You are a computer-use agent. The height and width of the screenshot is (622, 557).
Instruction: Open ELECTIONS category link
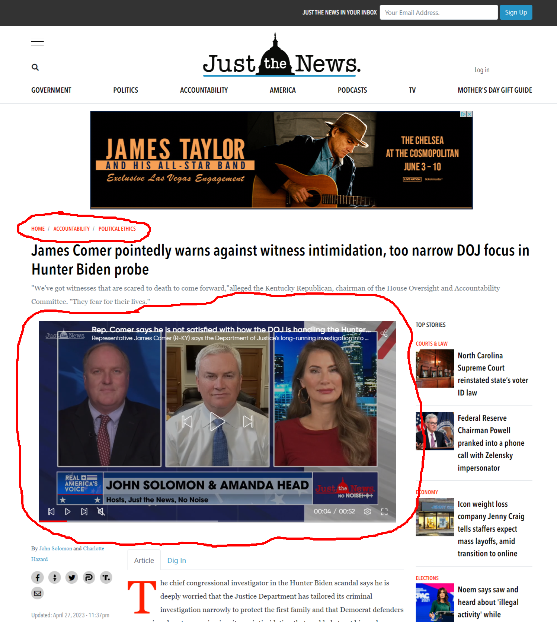point(427,578)
